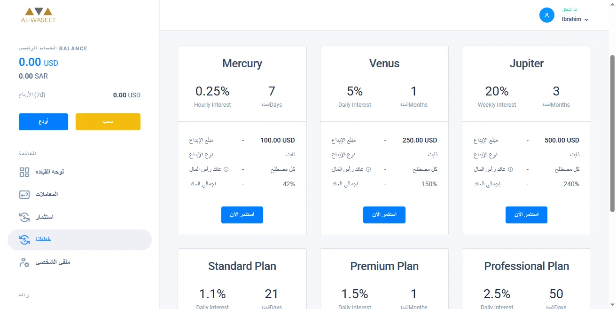Open the Ibrahim account dropdown
616x309 pixels.
[574, 19]
